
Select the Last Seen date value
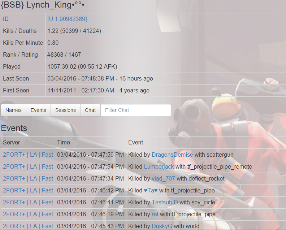point(100,78)
